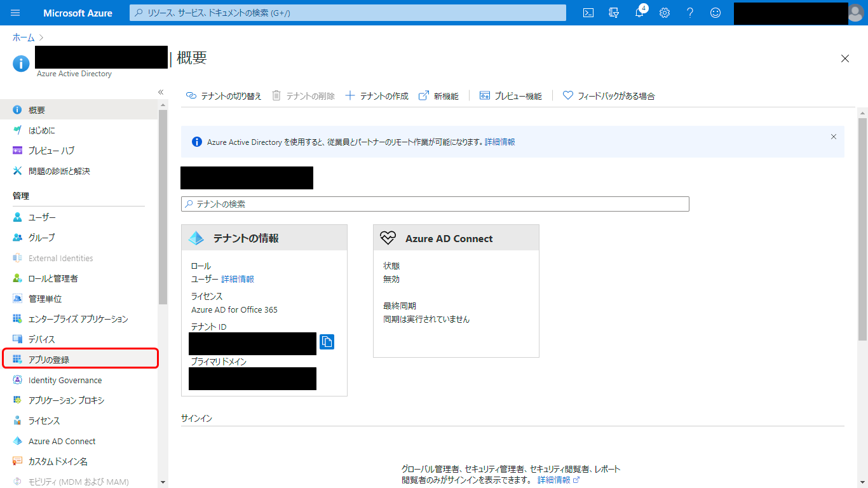The height and width of the screenshot is (488, 868).
Task: Click the サインイン section heading
Action: click(x=196, y=419)
